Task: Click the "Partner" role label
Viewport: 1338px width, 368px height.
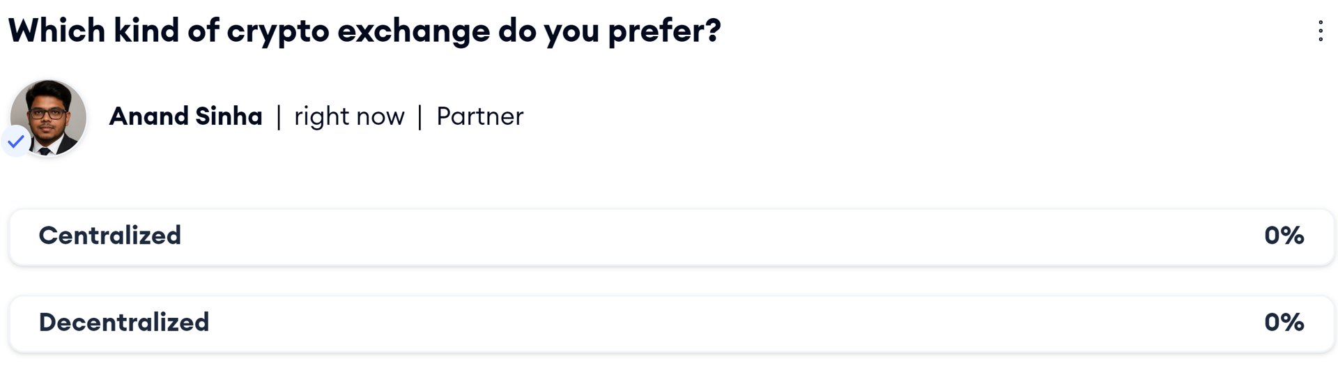Action: point(479,116)
